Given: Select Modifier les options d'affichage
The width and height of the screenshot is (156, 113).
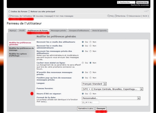Looking at the screenshot, I should coord(22,55).
